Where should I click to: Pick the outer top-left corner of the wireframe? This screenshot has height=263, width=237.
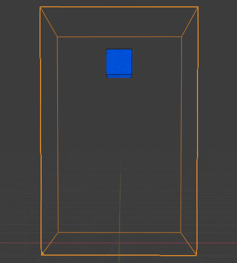40,7
